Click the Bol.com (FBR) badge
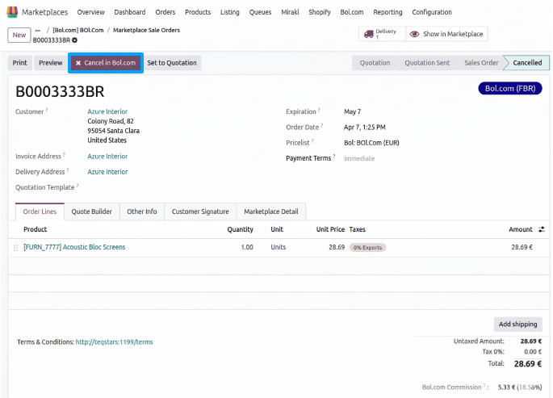553x398 pixels. tap(510, 89)
